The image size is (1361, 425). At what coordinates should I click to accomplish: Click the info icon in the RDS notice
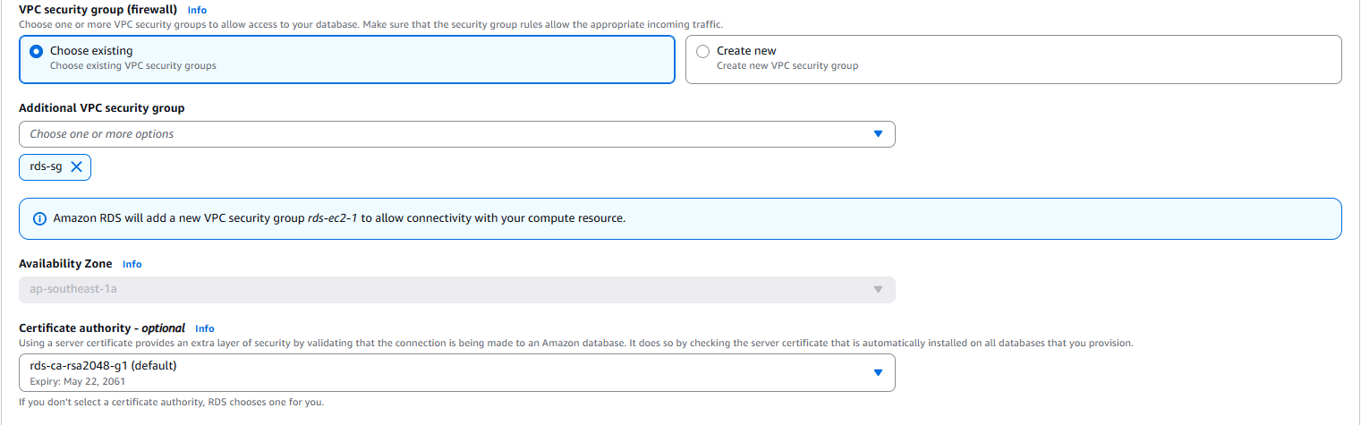pos(39,218)
